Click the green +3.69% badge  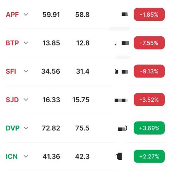(x=149, y=128)
